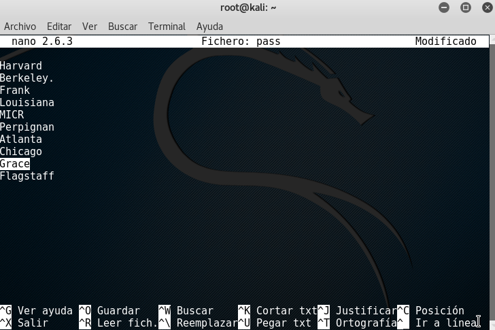Viewport: 495px width, 330px height.
Task: Open the Editar menu
Action: point(59,27)
